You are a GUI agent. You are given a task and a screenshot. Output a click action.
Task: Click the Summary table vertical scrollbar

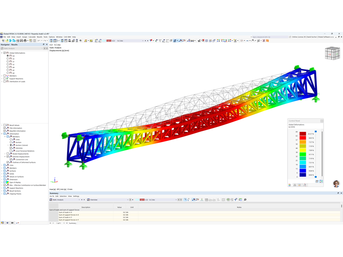coord(342,206)
